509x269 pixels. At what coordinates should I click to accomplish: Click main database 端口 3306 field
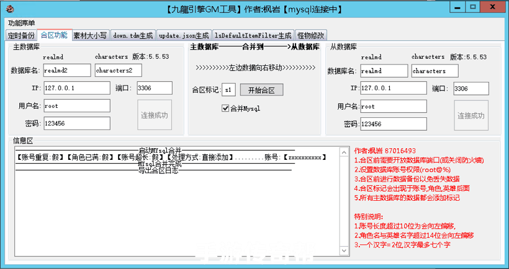[155, 88]
